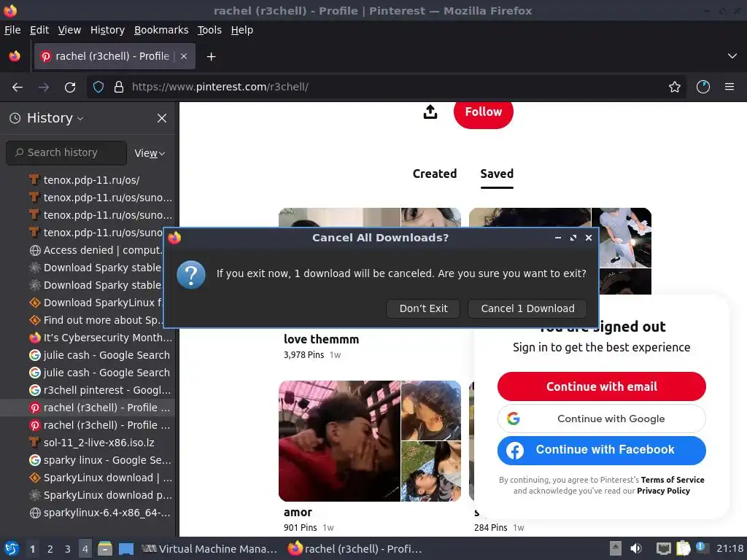Switch to the Created tab
The width and height of the screenshot is (747, 560).
(435, 174)
